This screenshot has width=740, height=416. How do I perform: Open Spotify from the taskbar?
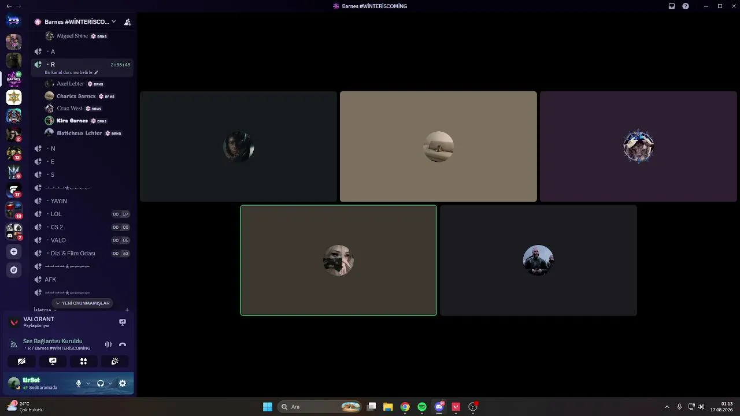coord(422,407)
